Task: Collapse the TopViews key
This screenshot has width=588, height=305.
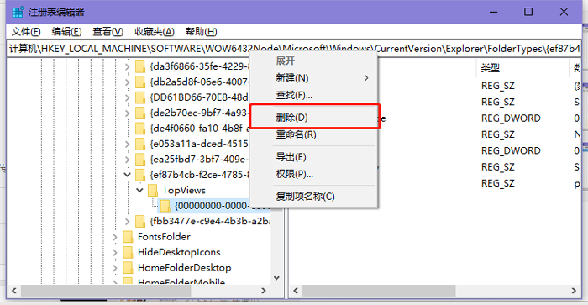Action: tap(140, 190)
